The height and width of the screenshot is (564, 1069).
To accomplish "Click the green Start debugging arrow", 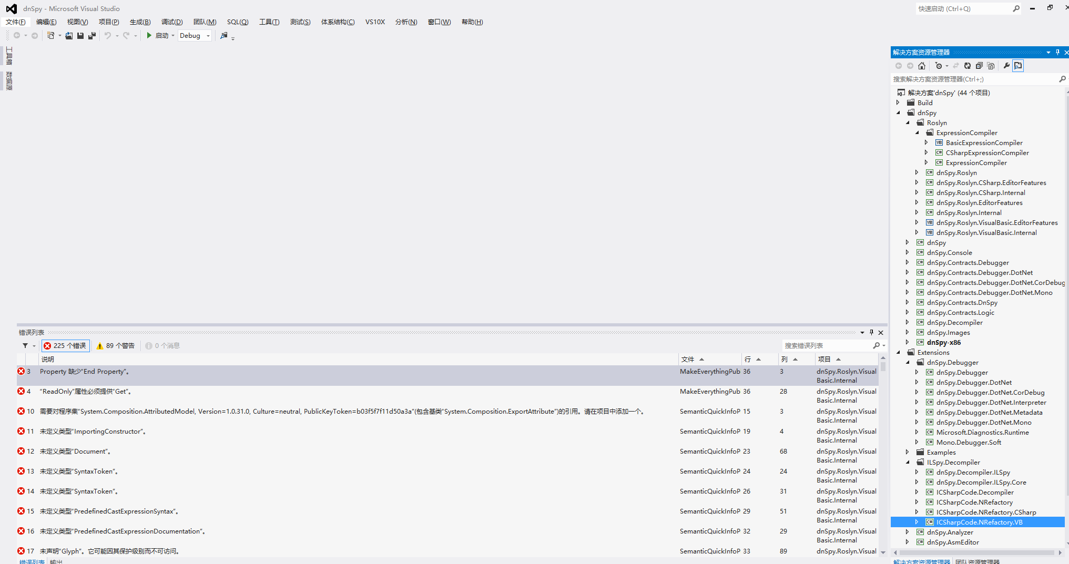I will tap(149, 35).
